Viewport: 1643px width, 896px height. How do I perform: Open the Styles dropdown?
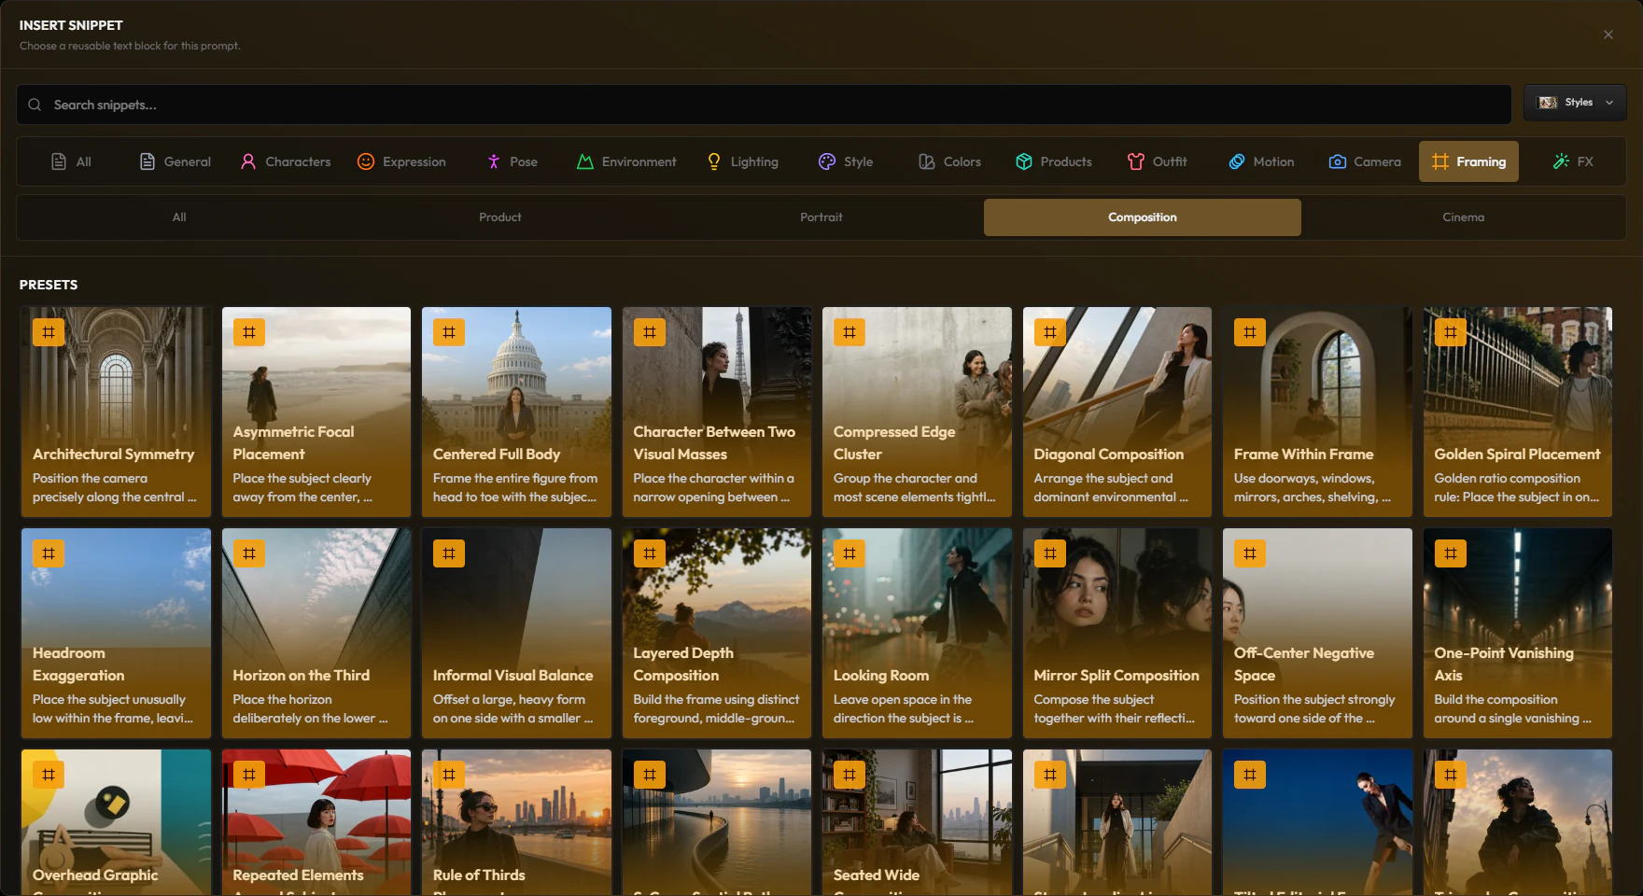(x=1575, y=103)
